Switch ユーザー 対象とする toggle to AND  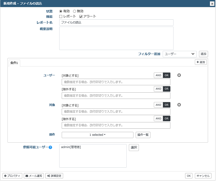point(158,75)
